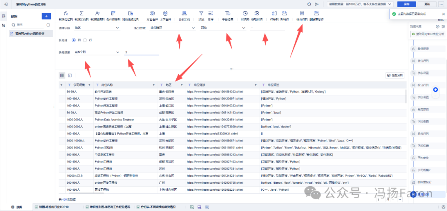The height and width of the screenshot is (211, 447).
Task: Click the more options ellipsis button top-right
Action: [x=442, y=4]
